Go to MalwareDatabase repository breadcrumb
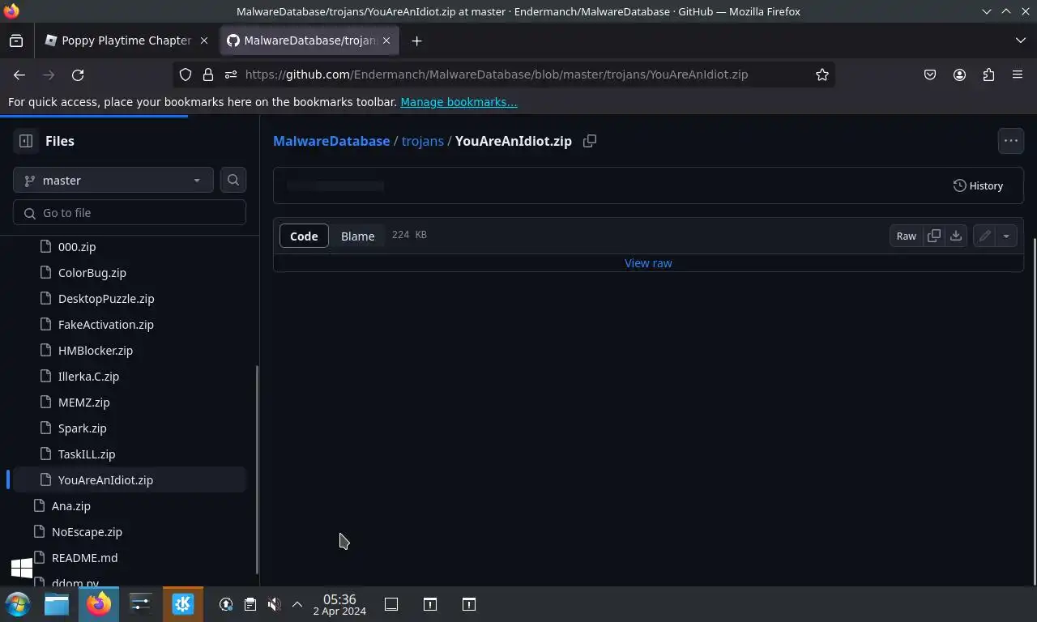 coord(331,141)
